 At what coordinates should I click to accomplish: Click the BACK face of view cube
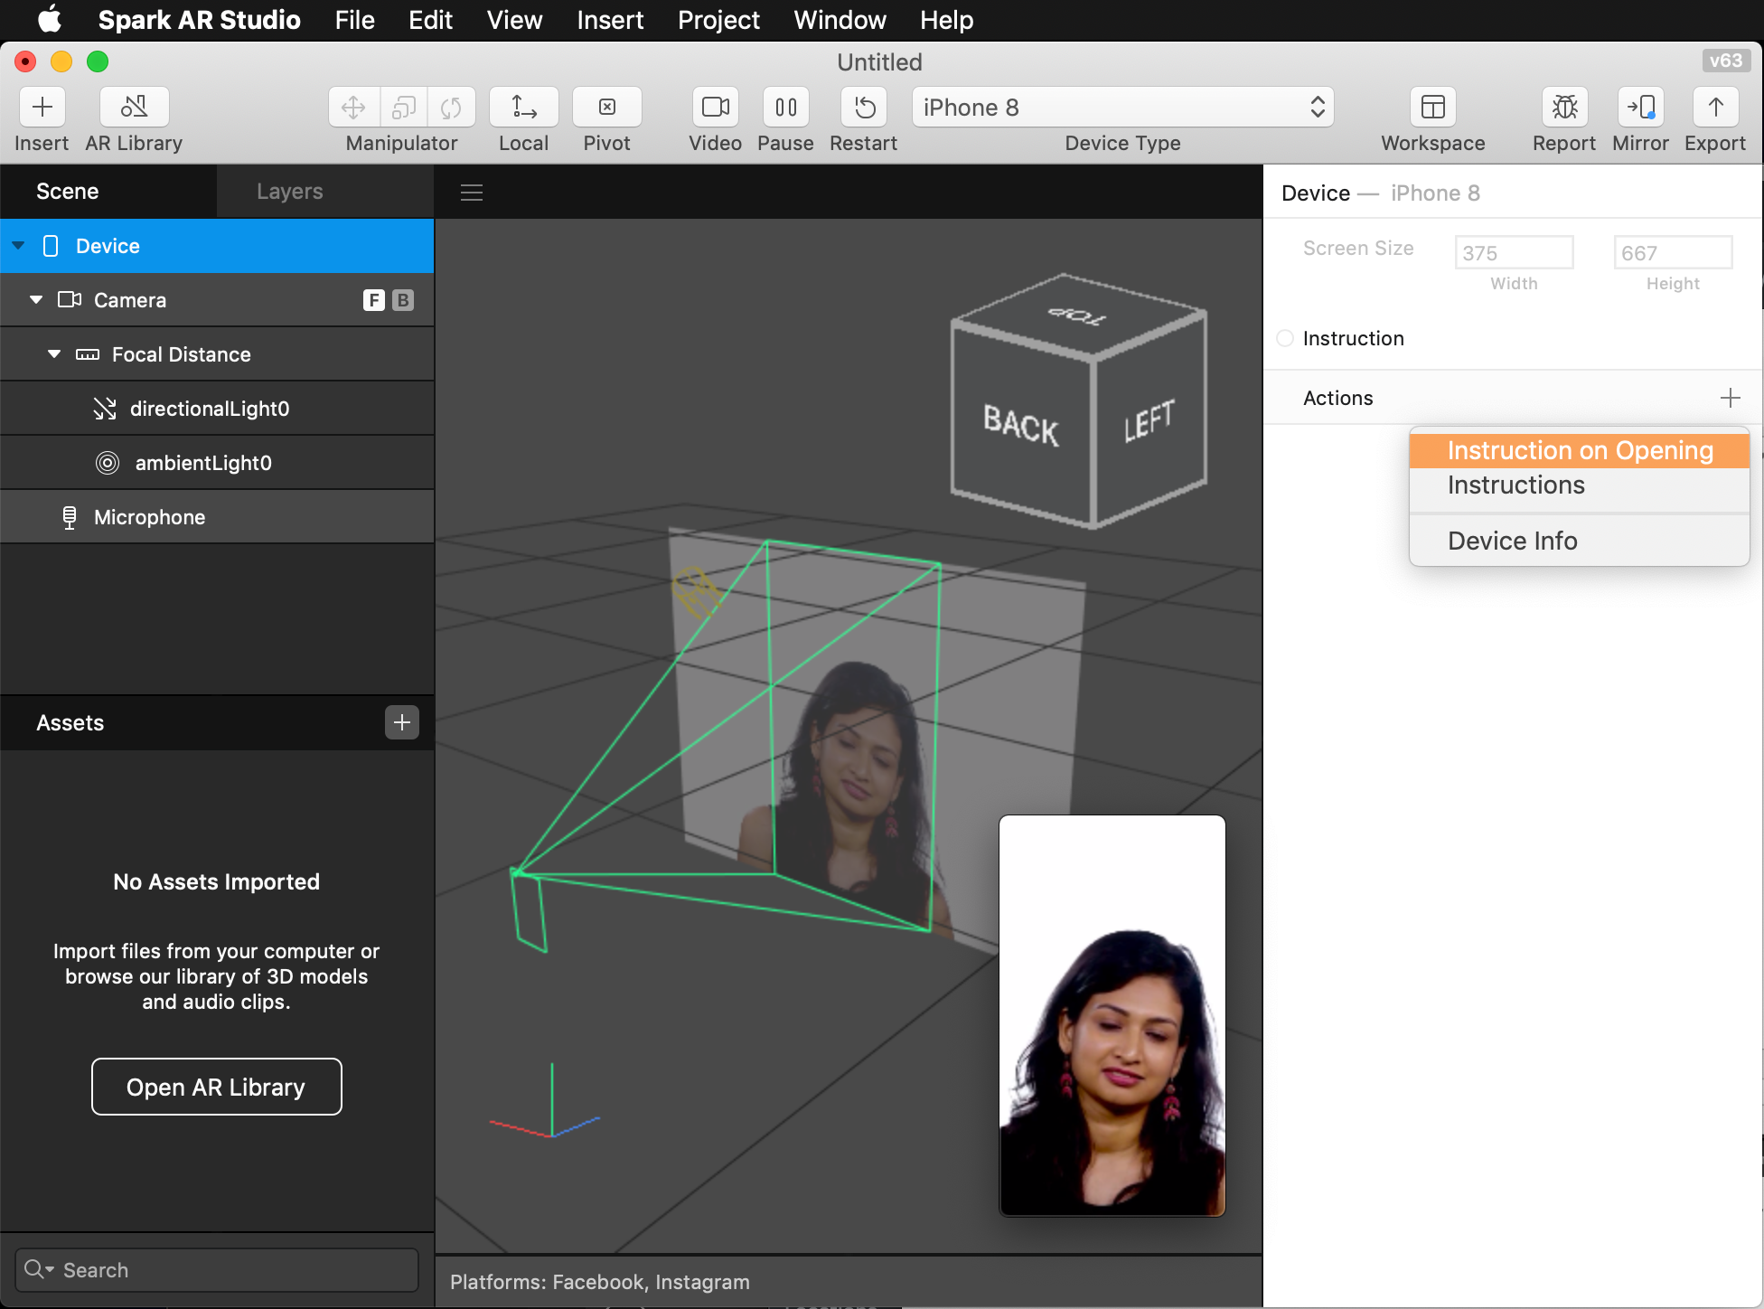click(1022, 423)
